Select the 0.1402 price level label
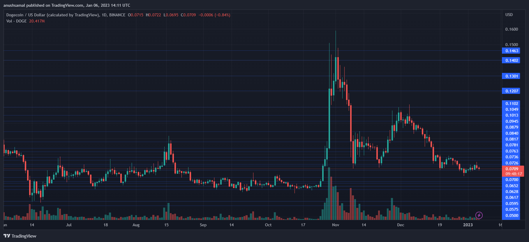 511,60
